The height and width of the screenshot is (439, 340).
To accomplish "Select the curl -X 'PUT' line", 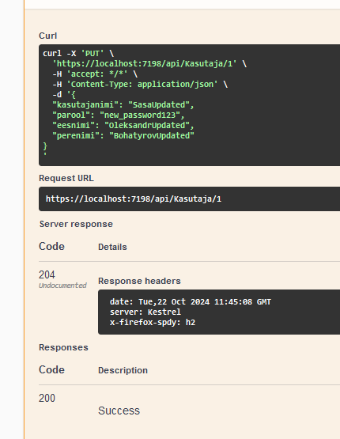I will pos(78,54).
